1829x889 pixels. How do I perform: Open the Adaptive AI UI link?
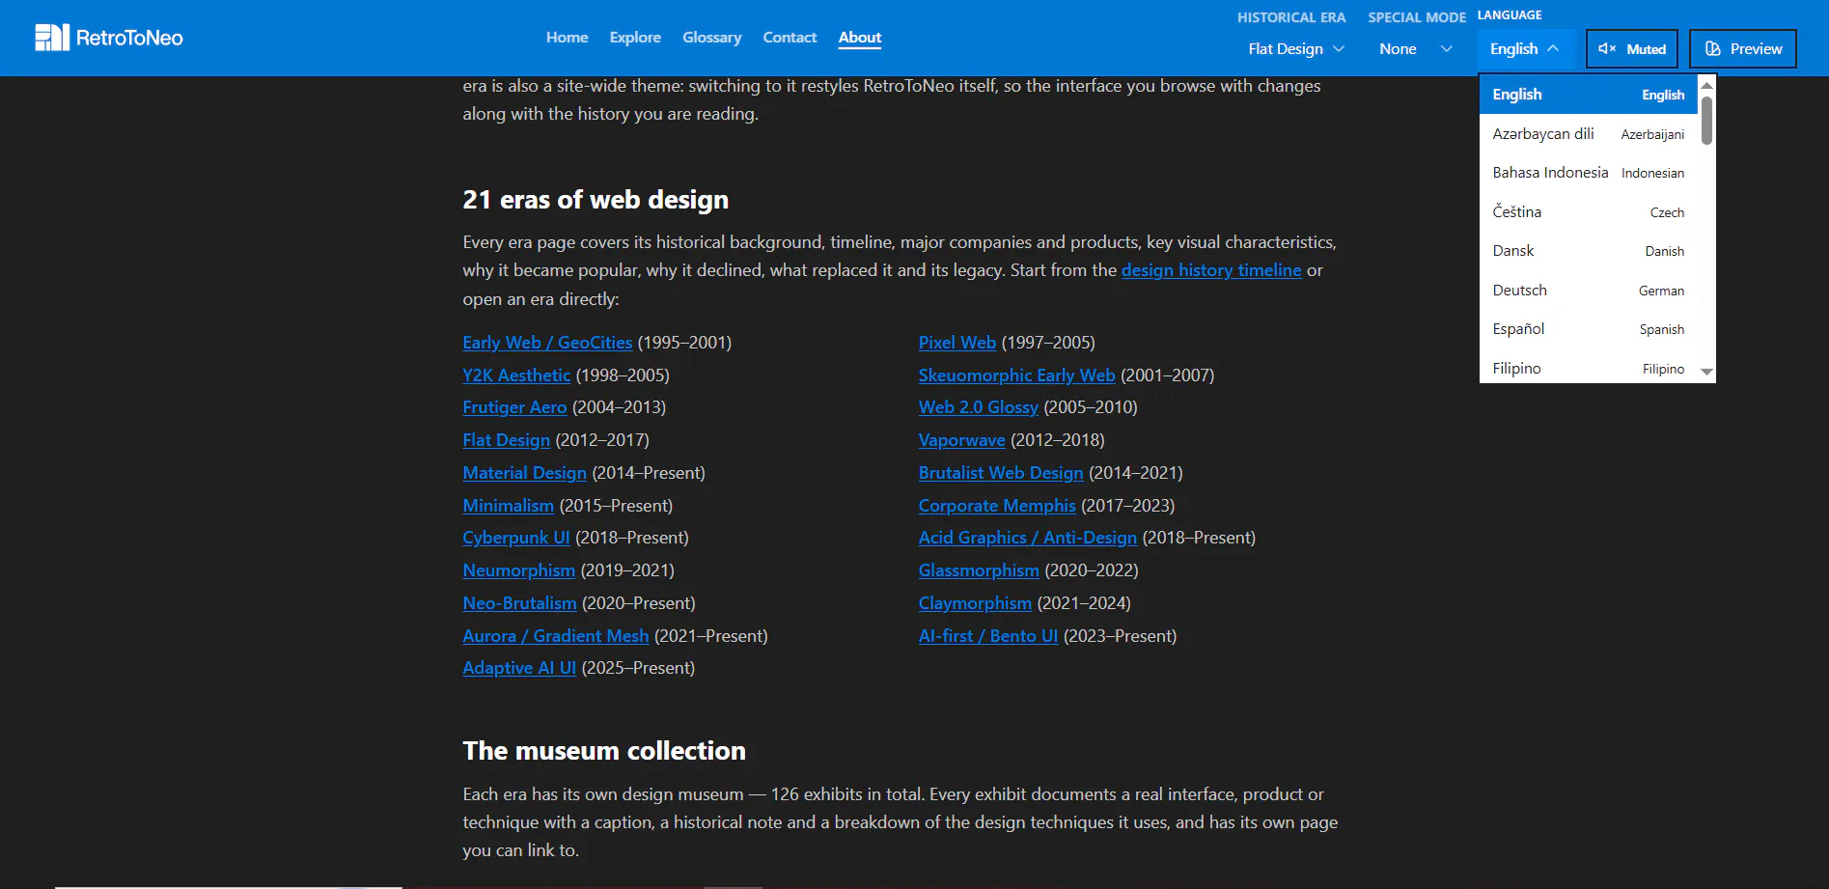[519, 668]
